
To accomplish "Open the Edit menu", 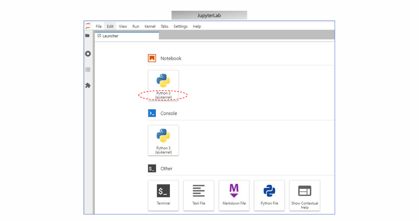I will click(110, 26).
